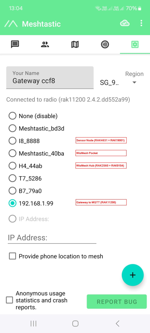Viewport: 150px width, 333px height.
Task: Open the Messages tab icon
Action: click(15, 44)
